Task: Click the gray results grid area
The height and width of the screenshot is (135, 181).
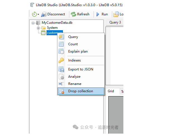Action: (x=116, y=115)
